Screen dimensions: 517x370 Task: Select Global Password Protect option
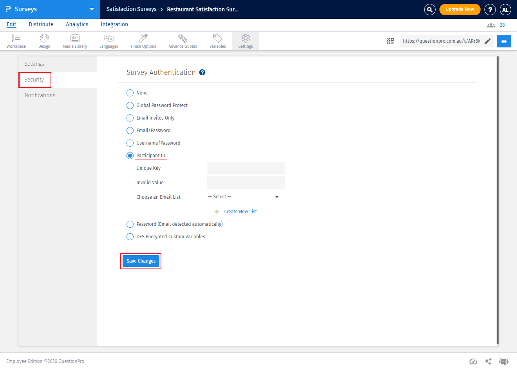130,105
